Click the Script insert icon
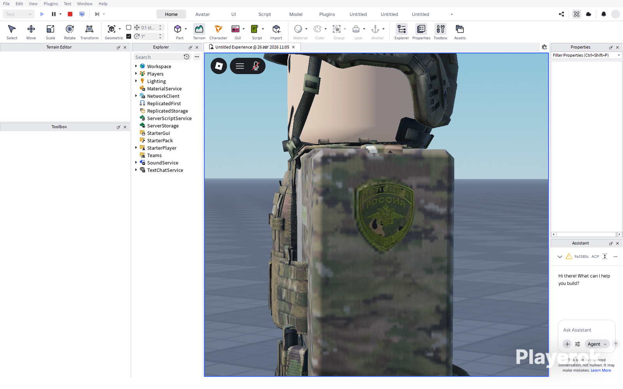The width and height of the screenshot is (623, 389). [255, 29]
